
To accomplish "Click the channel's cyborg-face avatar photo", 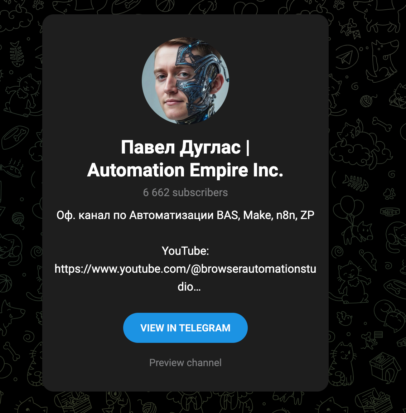I will [185, 80].
